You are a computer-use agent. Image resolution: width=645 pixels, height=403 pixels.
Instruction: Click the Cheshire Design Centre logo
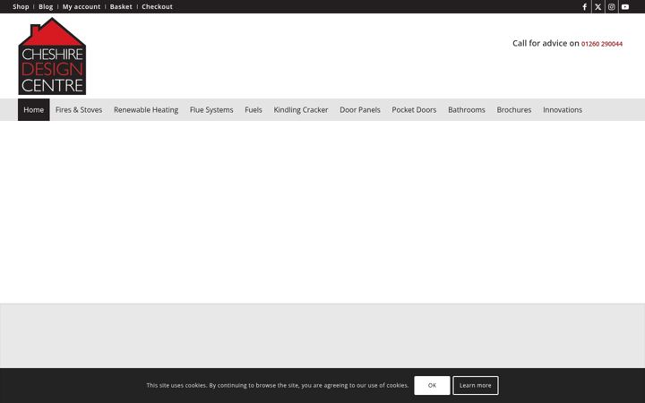[x=52, y=56]
